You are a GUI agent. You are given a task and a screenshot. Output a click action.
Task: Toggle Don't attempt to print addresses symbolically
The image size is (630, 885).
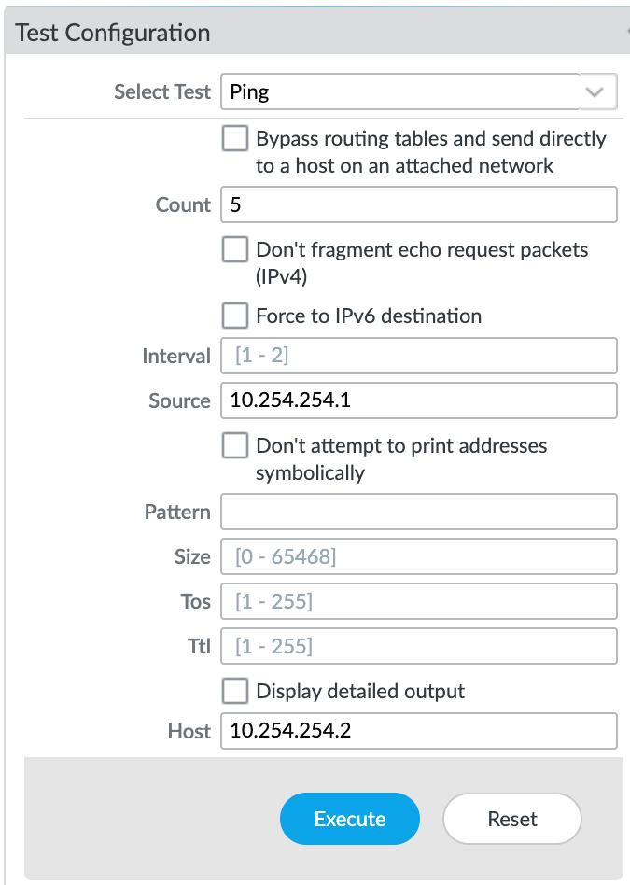coord(235,445)
